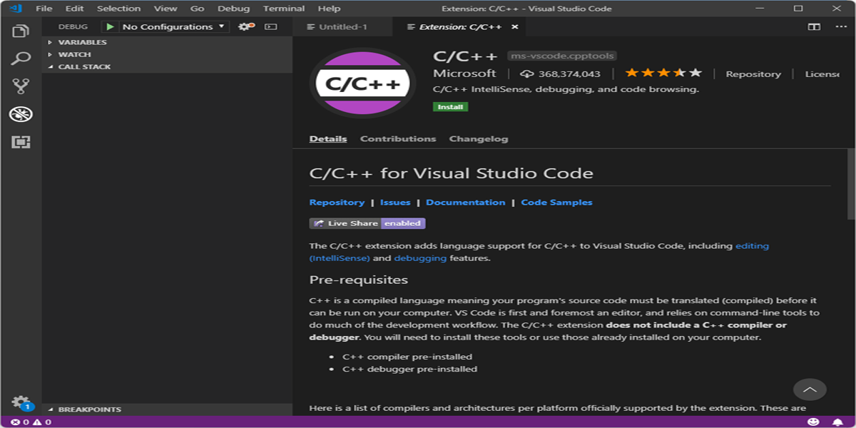The image size is (856, 428).
Task: Select the Details tab
Action: point(328,138)
